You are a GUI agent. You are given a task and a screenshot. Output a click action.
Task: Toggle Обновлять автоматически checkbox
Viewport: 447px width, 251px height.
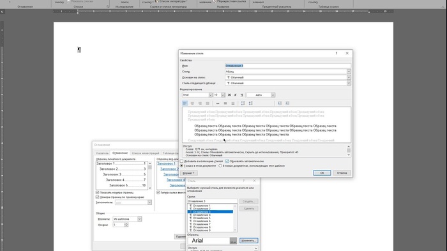(x=227, y=161)
